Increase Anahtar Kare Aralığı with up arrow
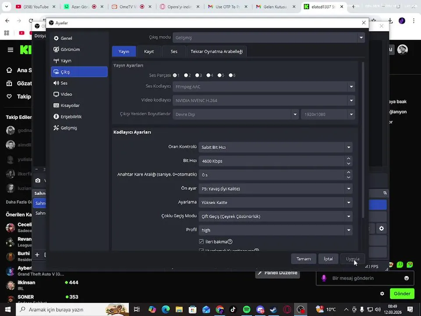 pos(349,172)
